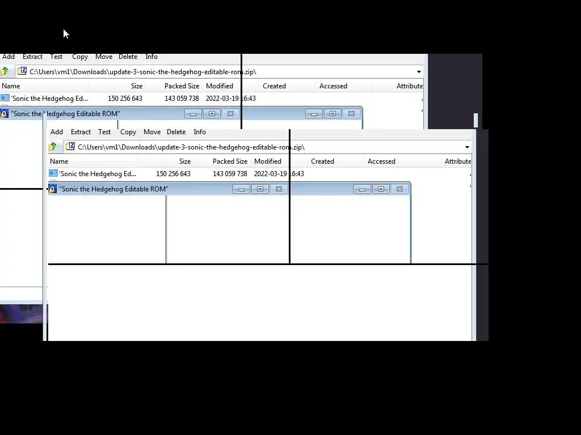This screenshot has height=435, width=581.
Task: Sort by Attributes column in upper window
Action: tap(398, 86)
